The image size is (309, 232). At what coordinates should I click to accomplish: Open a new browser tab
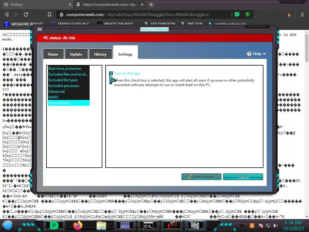click(x=151, y=4)
